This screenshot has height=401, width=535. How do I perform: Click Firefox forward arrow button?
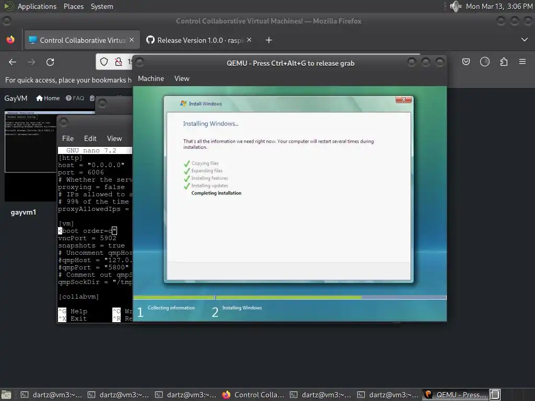click(x=31, y=62)
